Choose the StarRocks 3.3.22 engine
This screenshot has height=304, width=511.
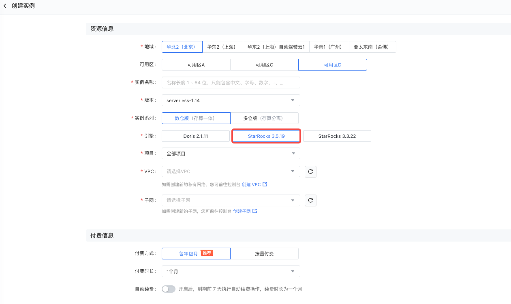coord(337,136)
